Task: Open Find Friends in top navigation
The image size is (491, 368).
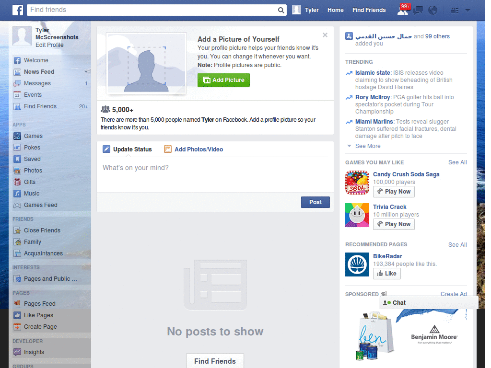Action: (369, 10)
